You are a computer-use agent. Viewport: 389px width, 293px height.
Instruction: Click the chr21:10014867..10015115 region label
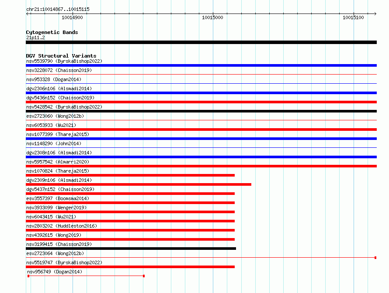point(58,9)
